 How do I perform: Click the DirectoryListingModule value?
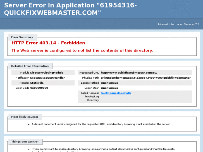(47, 73)
